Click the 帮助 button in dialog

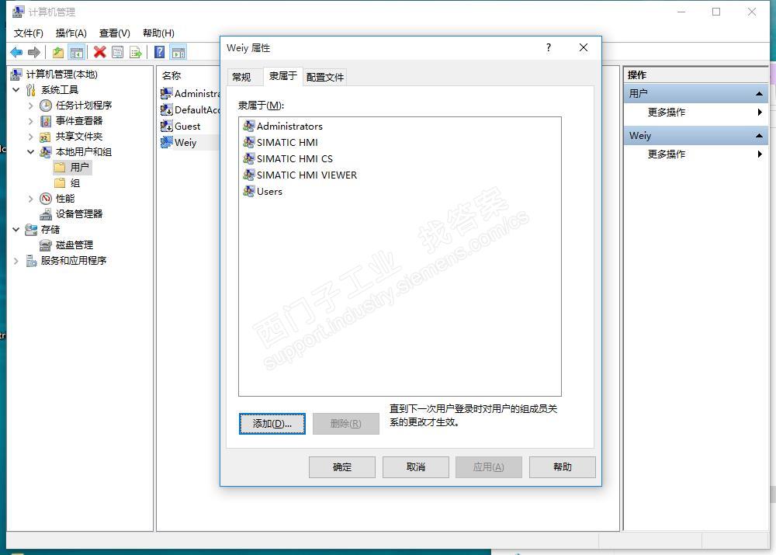[x=562, y=467]
